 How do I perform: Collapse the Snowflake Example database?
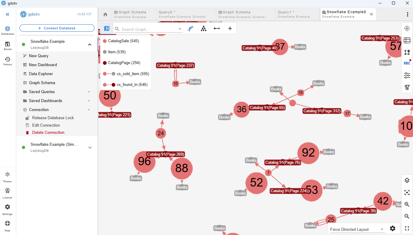pos(89,45)
